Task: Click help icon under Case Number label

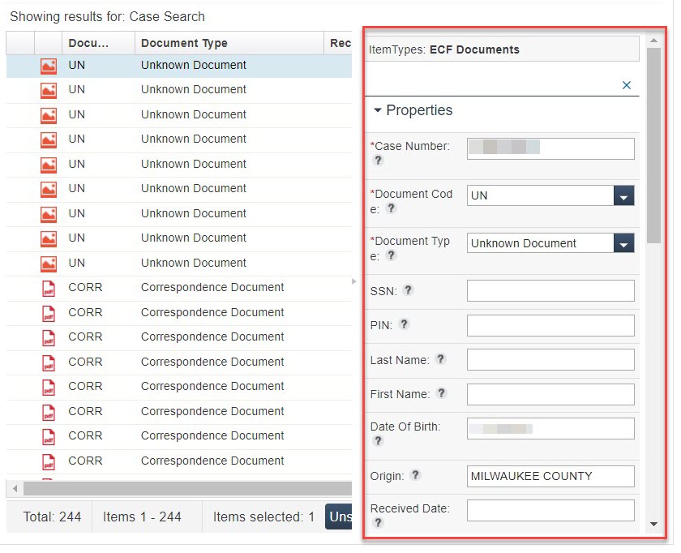Action: coord(378,161)
